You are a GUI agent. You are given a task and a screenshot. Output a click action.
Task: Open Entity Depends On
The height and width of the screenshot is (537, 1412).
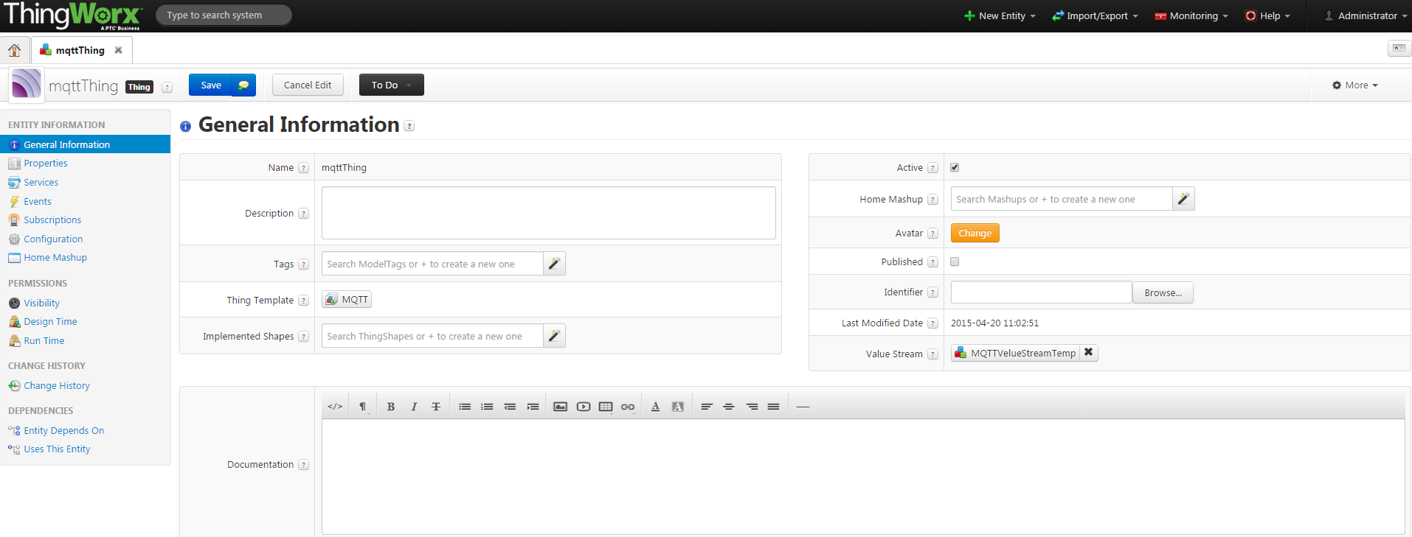(63, 431)
